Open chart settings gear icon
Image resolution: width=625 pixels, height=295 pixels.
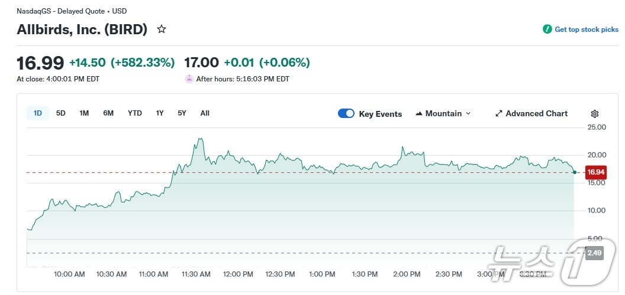pyautogui.click(x=595, y=114)
